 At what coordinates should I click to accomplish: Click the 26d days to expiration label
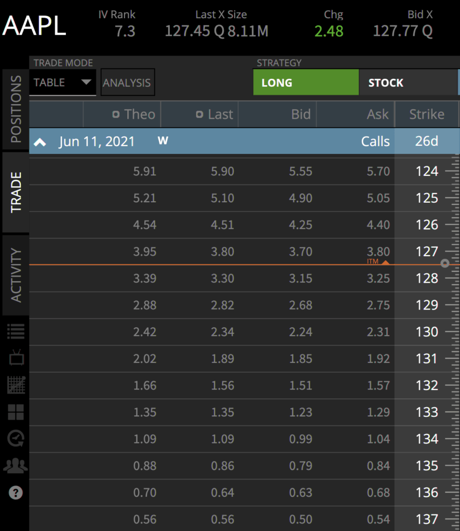pyautogui.click(x=427, y=141)
